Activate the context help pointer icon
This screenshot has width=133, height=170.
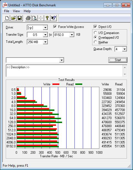[x=54, y=18]
